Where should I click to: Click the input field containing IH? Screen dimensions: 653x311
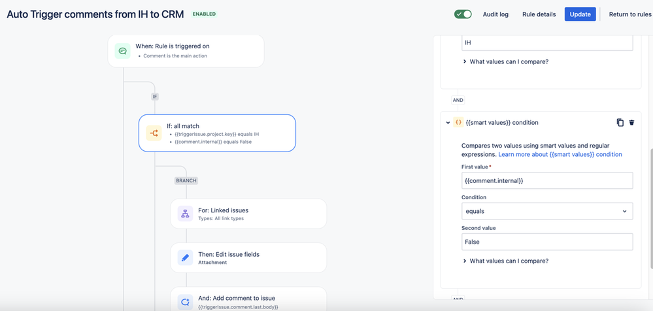click(547, 43)
